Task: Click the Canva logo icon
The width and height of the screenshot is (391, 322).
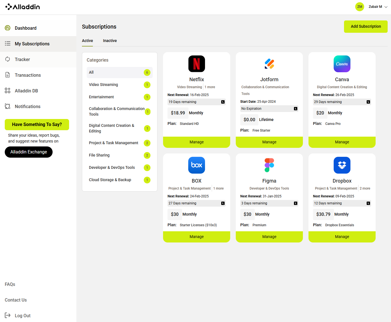Action: pos(342,64)
